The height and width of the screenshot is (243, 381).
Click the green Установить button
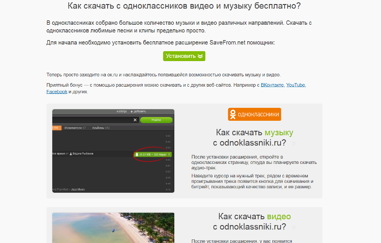tap(184, 56)
